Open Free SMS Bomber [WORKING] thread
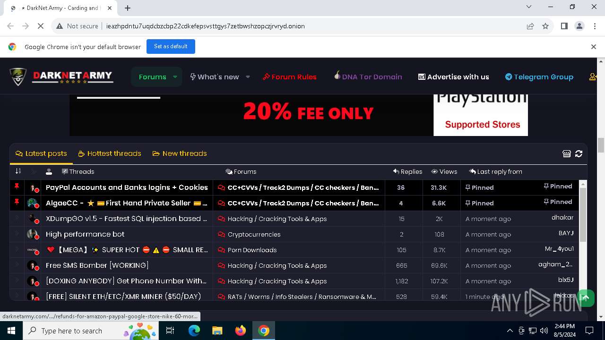The image size is (605, 340). pyautogui.click(x=97, y=265)
